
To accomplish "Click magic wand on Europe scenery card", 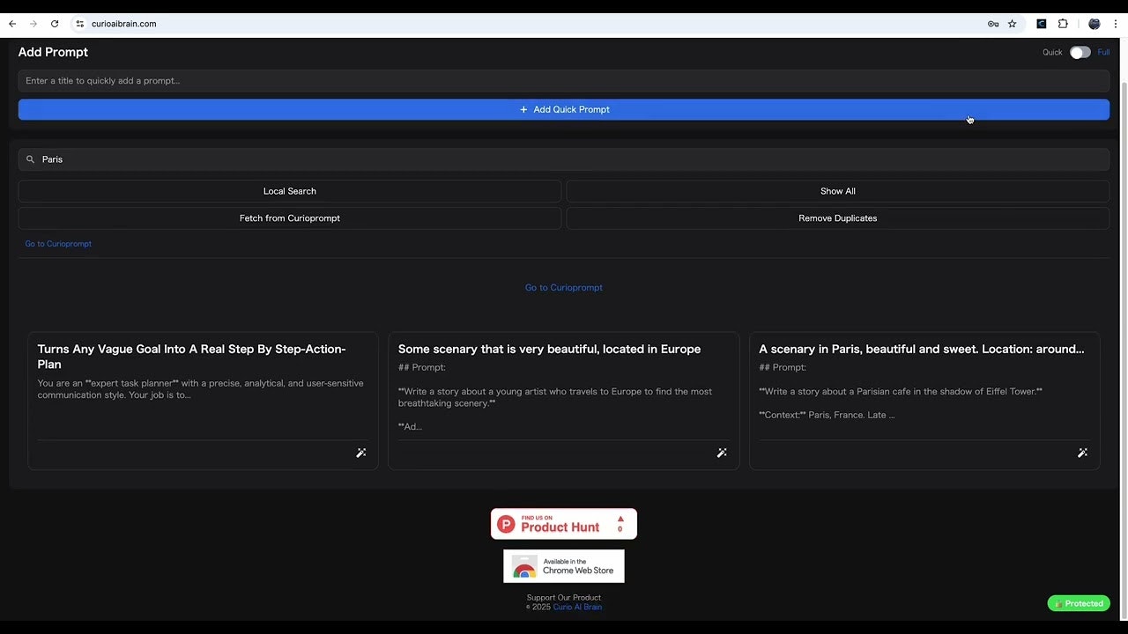I will click(722, 453).
